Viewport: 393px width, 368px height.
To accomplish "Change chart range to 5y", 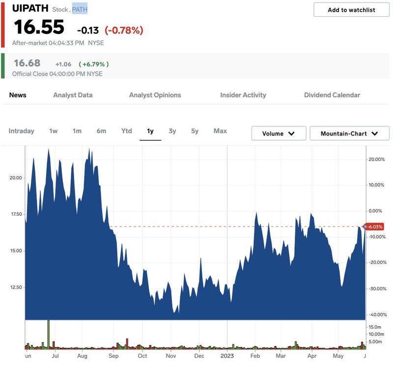I will [x=195, y=131].
